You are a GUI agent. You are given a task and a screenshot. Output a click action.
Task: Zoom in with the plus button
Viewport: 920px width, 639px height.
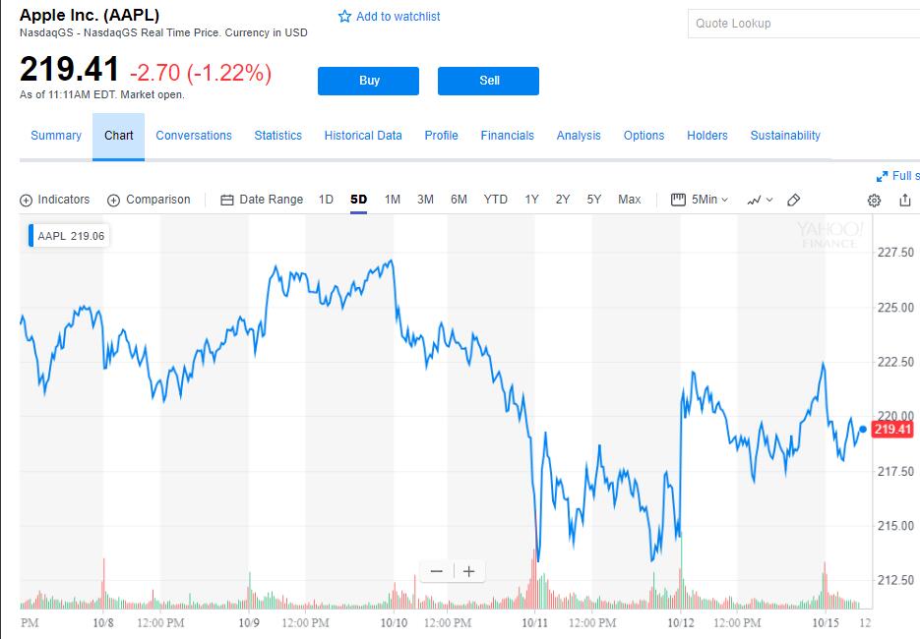coord(468,571)
